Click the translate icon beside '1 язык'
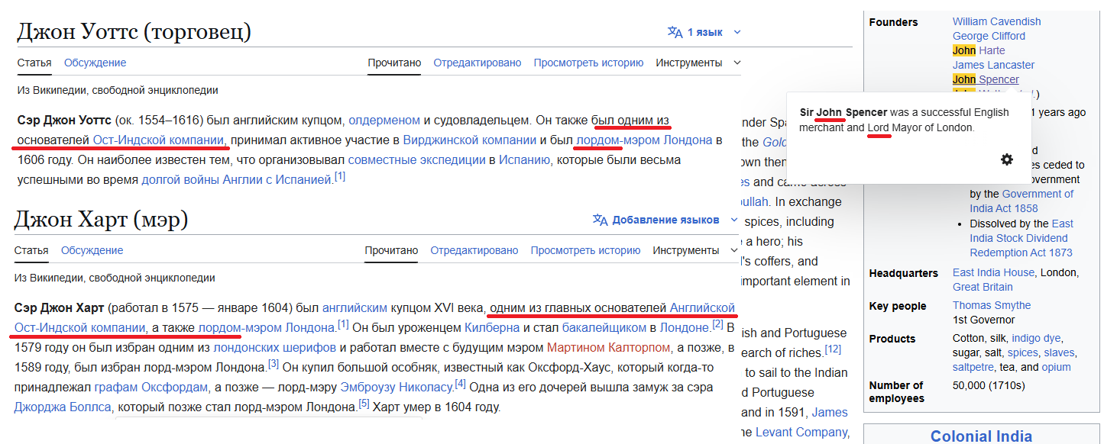 pos(675,32)
